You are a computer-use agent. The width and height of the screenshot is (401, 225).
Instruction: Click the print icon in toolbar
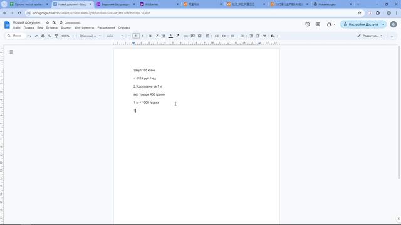coord(43,36)
